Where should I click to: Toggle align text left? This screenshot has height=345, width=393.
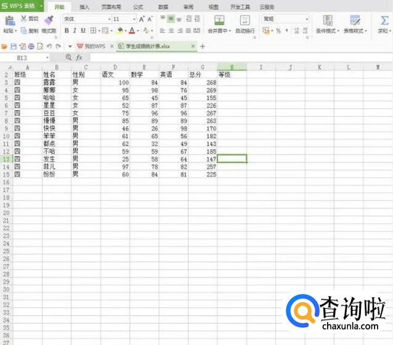163,31
